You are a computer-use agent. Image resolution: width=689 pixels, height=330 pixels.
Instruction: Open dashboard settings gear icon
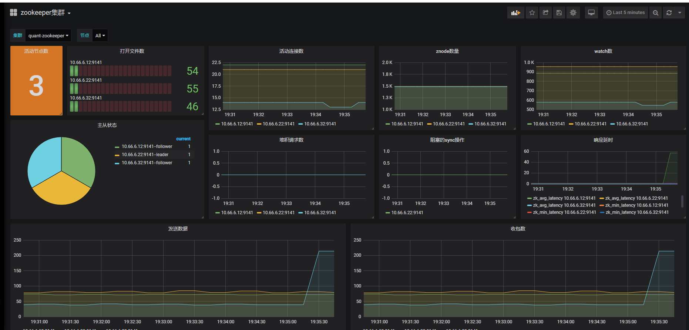pos(573,13)
